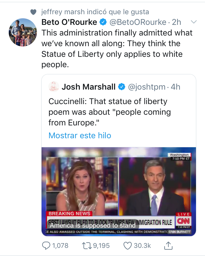Expand tweet options chevron next to 2h

click(x=194, y=22)
